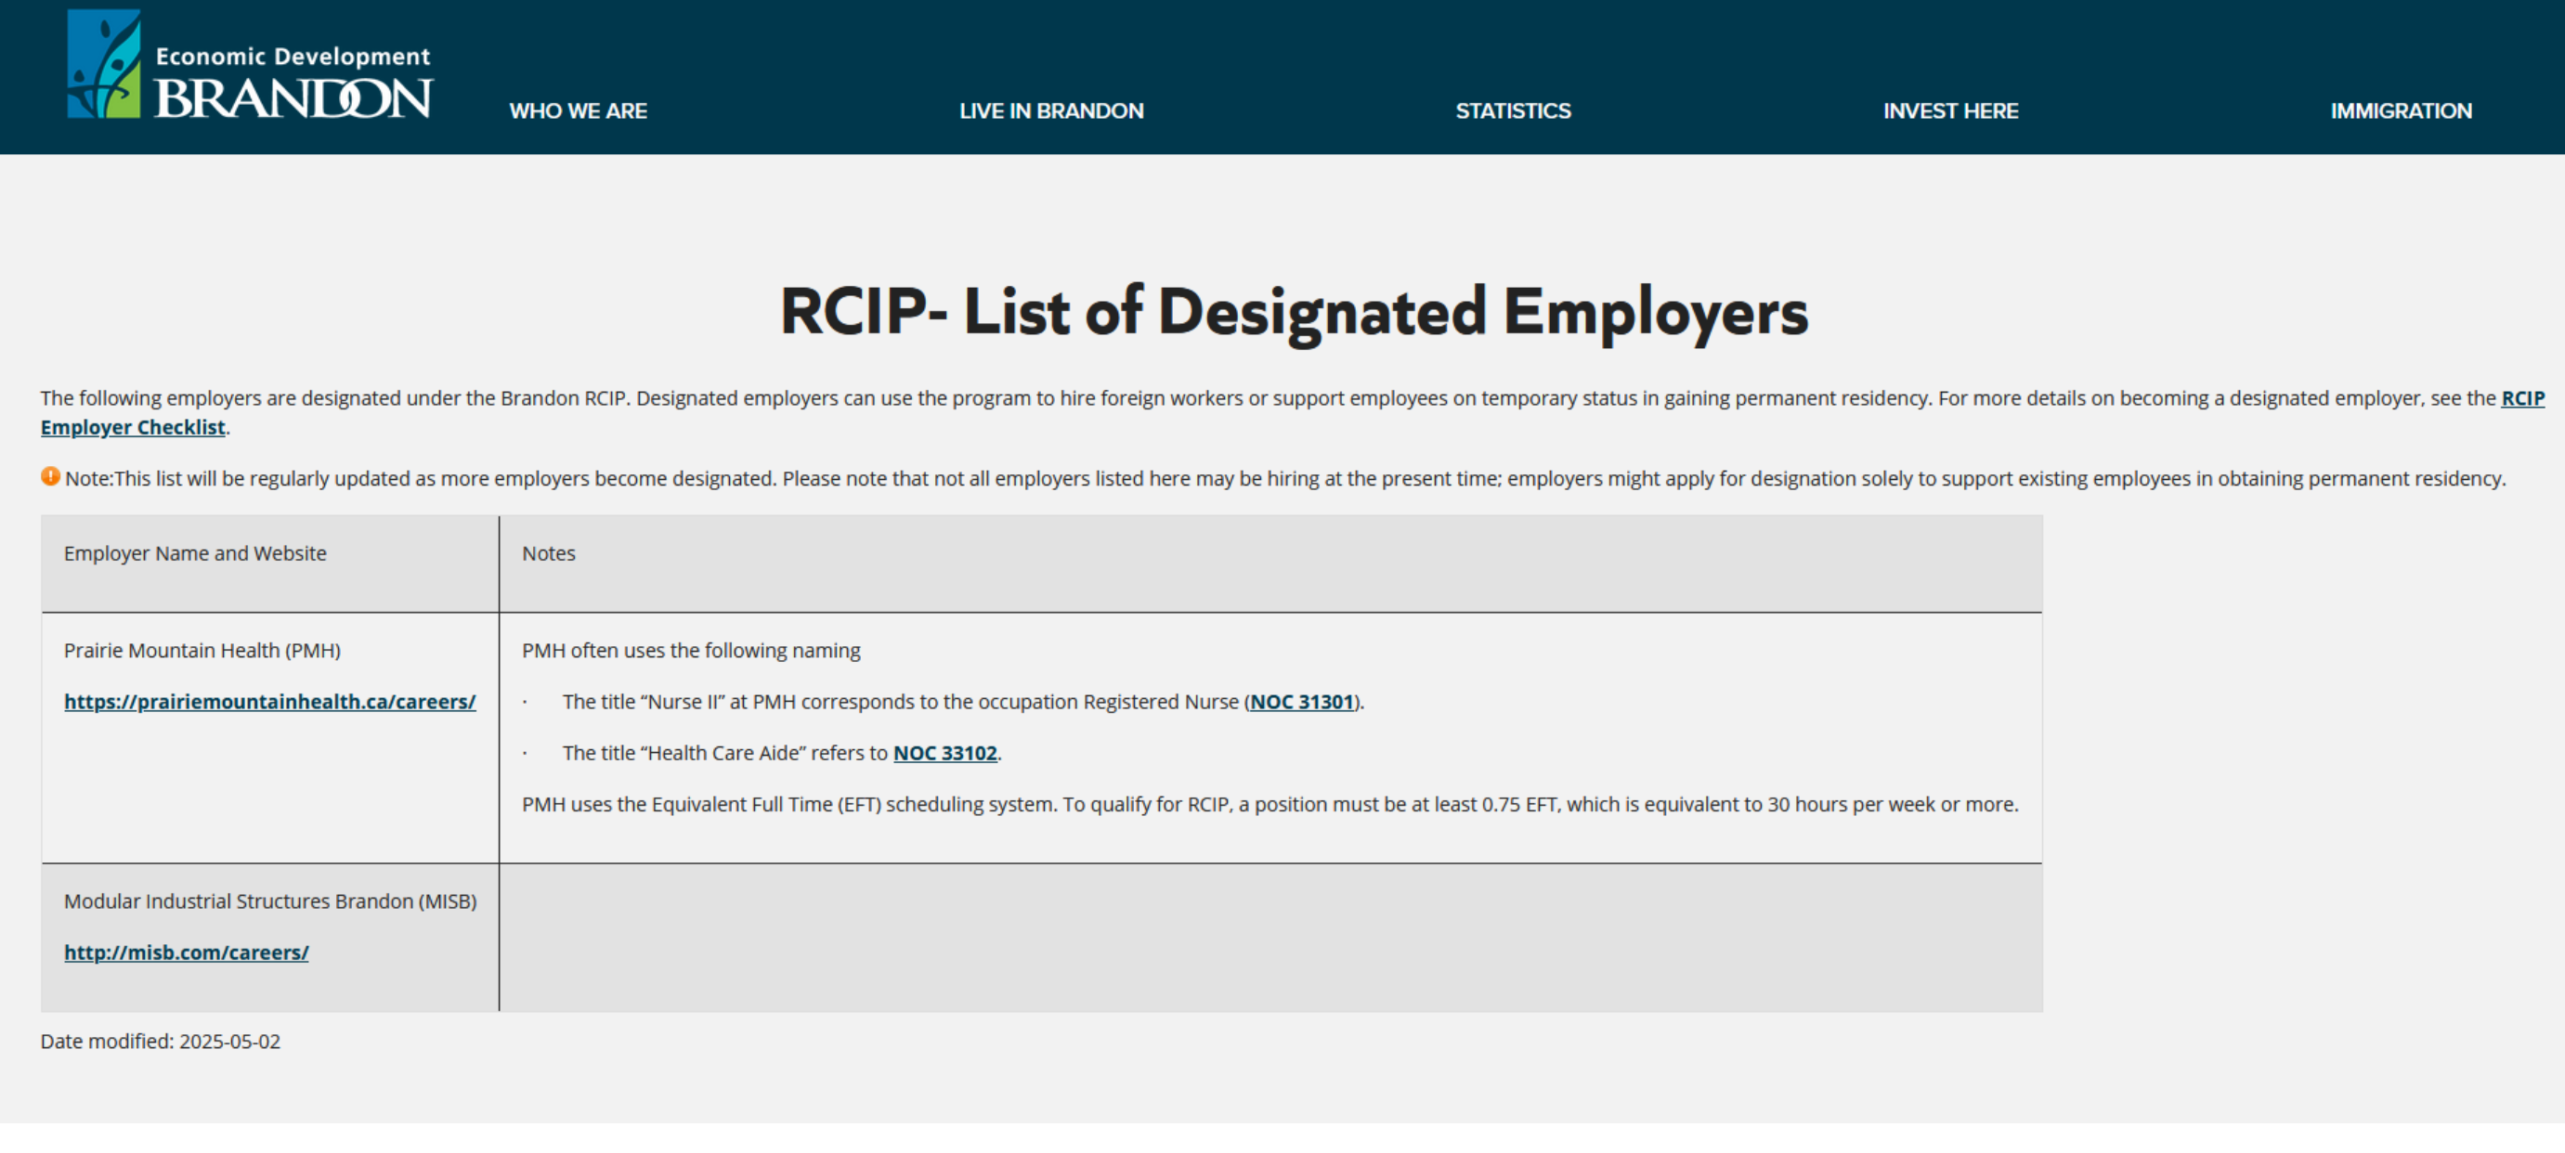Click the PMH often uses the following naming line
Image resolution: width=2565 pixels, height=1153 pixels.
coord(691,650)
